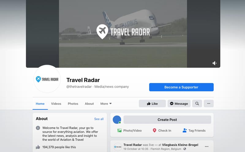Click Become a Supporter button
Image resolution: width=245 pixels, height=152 pixels.
[x=181, y=87]
